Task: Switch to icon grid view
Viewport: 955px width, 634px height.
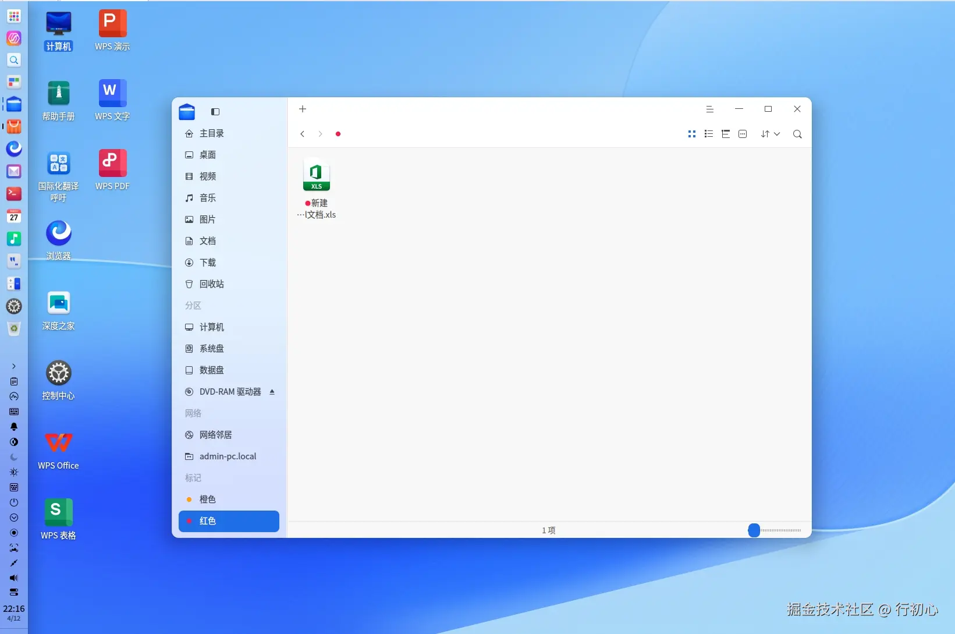Action: pyautogui.click(x=692, y=134)
